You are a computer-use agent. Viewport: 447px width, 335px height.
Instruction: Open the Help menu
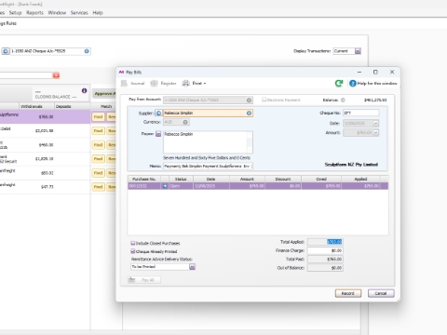point(98,13)
